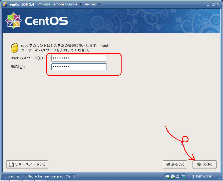Open the リリースノート release notes button
The height and width of the screenshot is (181, 223).
(x=27, y=164)
